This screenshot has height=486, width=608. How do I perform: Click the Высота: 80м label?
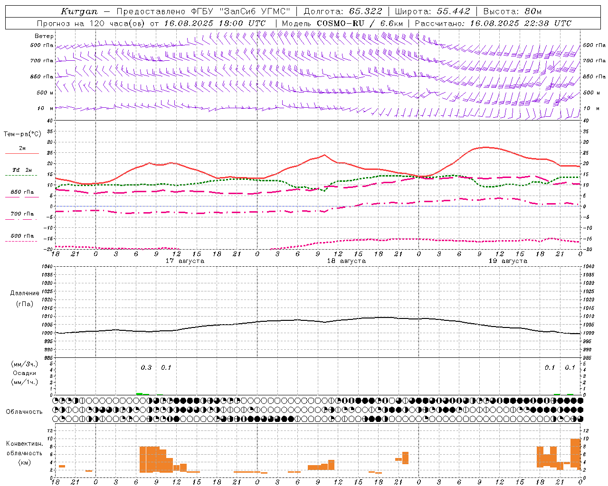512,11
